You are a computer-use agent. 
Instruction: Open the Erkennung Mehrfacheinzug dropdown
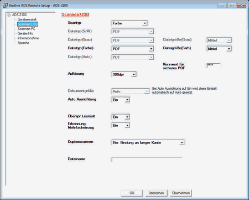point(121,125)
